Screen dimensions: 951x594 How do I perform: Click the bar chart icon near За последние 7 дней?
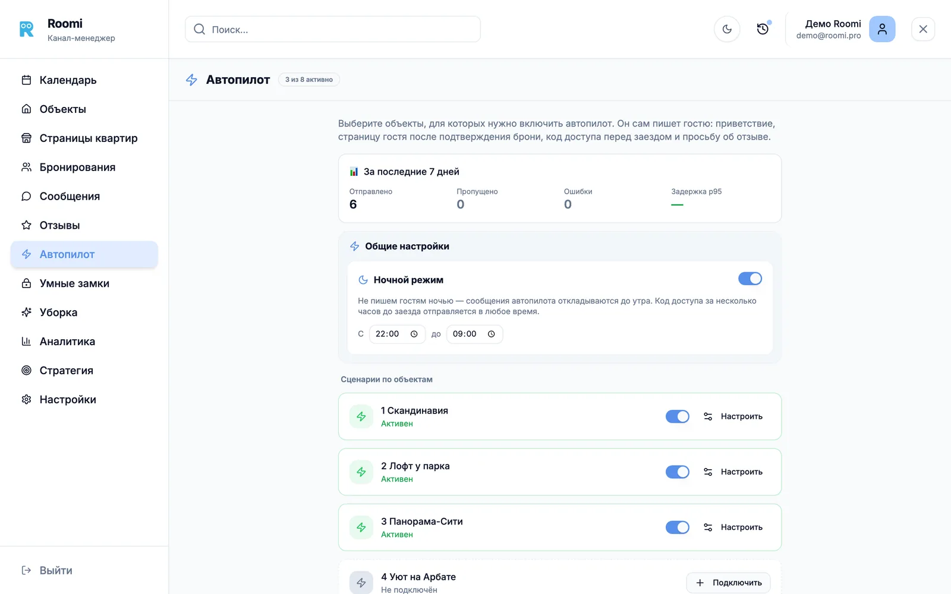coord(354,172)
